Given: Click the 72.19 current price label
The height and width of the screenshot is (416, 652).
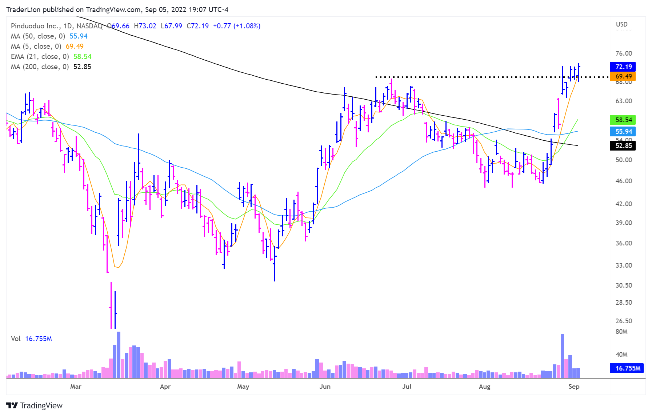Looking at the screenshot, I should 623,67.
